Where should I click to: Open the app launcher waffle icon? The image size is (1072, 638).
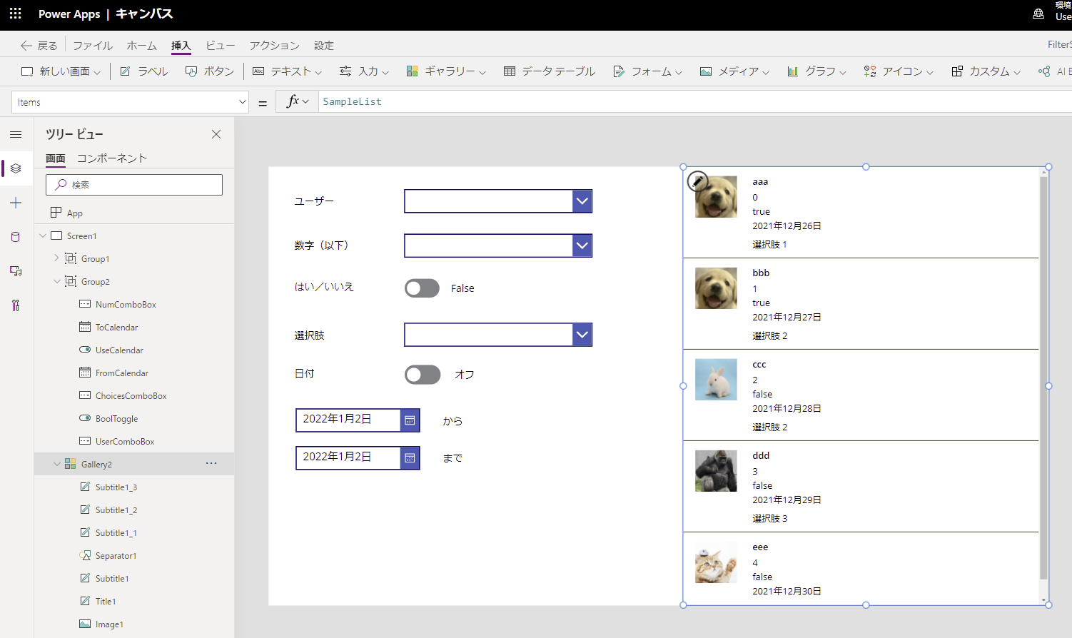click(16, 14)
